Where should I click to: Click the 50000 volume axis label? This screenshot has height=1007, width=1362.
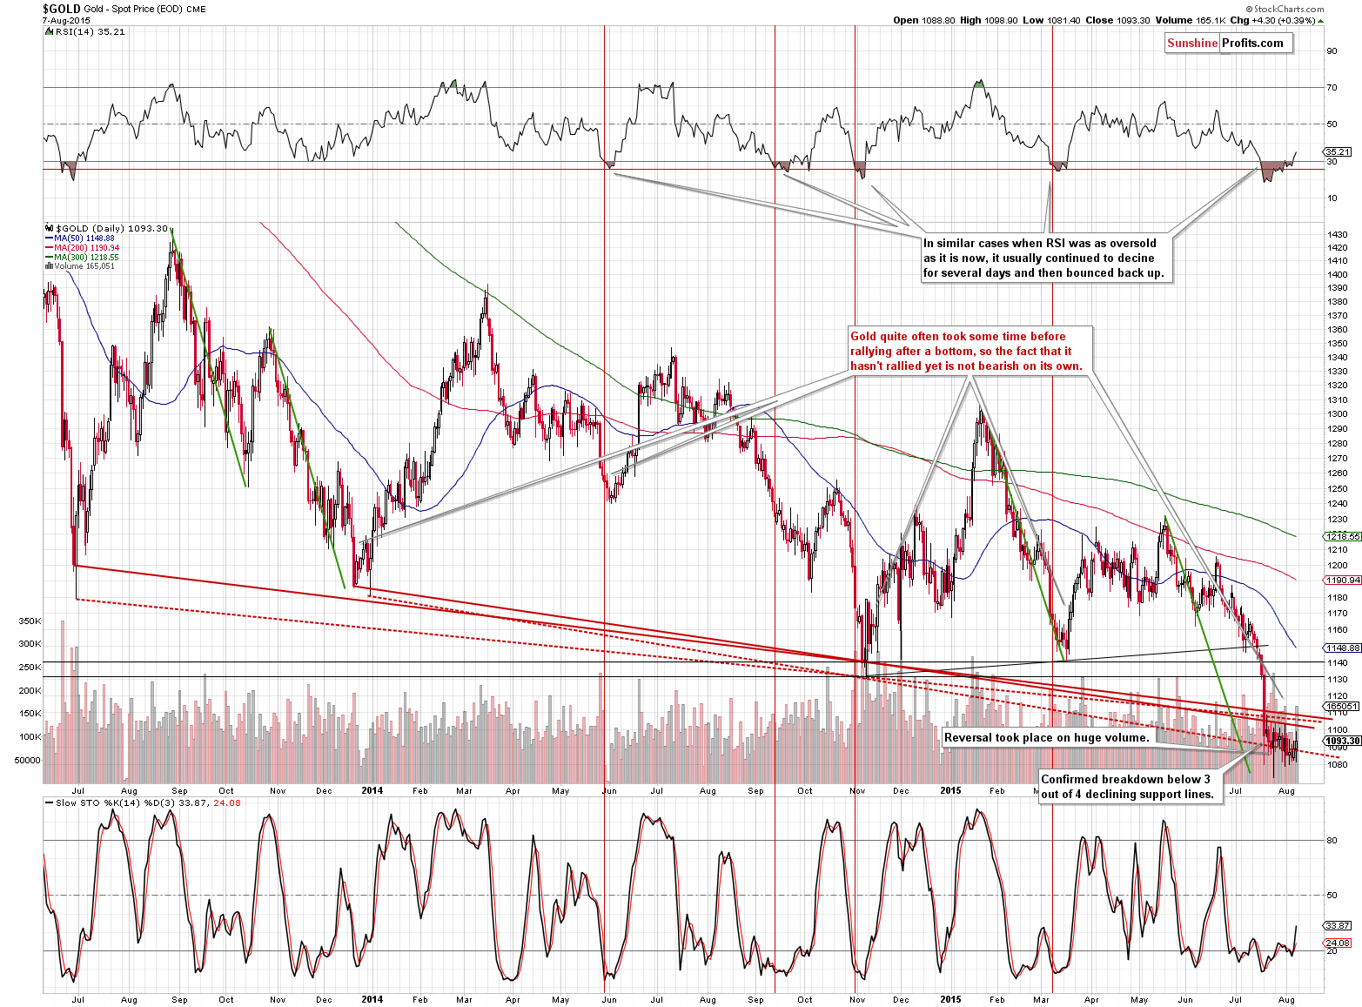pyautogui.click(x=28, y=760)
